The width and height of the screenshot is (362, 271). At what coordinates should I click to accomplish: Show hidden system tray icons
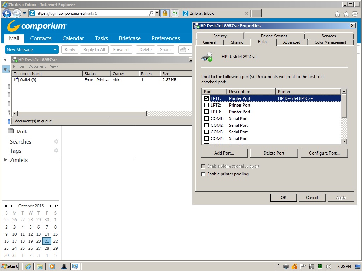279,266
